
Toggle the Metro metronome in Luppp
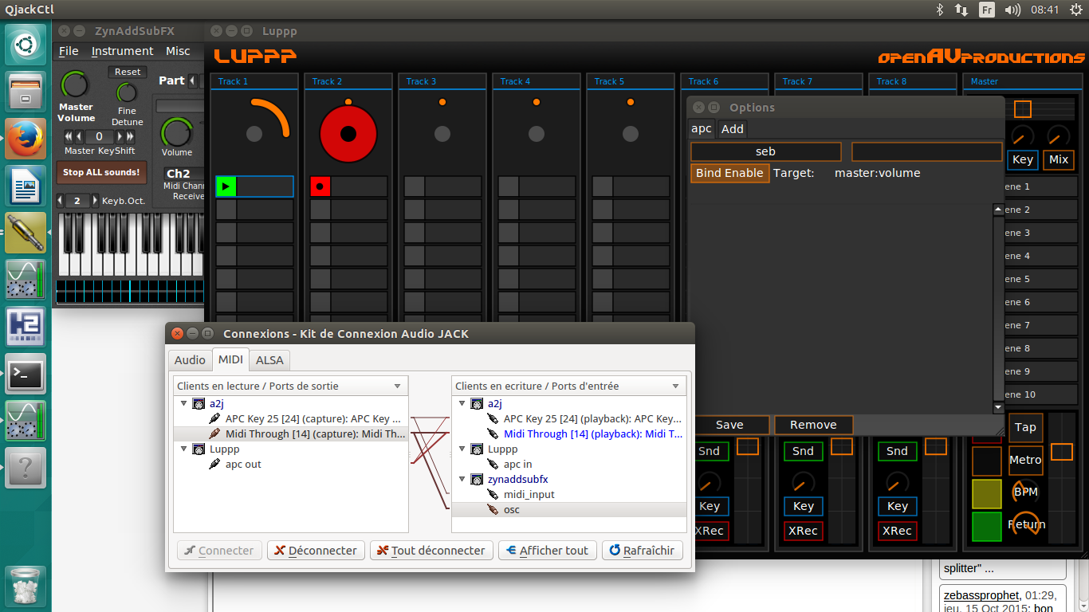1025,460
